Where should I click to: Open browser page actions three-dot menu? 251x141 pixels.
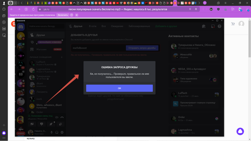pos(203,9)
